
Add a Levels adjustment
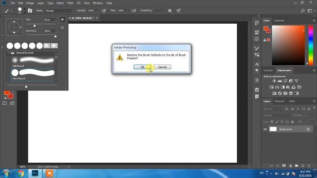click(x=280, y=81)
